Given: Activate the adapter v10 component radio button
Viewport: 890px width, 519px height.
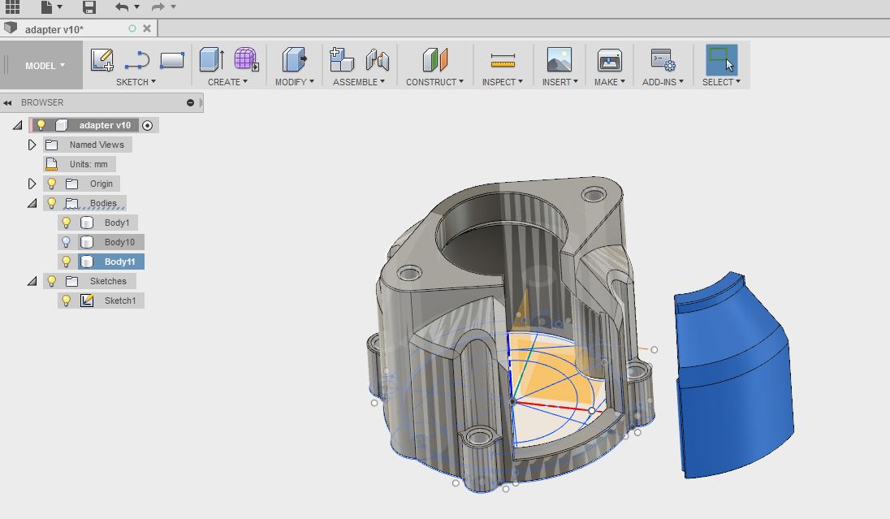Looking at the screenshot, I should [147, 125].
